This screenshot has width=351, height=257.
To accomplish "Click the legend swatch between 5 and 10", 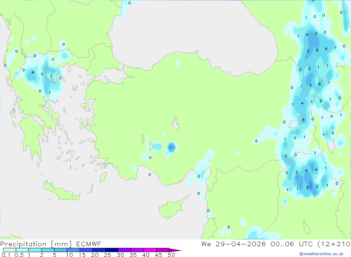I will 60,250.
